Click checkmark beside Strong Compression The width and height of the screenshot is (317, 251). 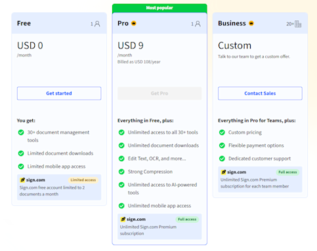(x=121, y=172)
